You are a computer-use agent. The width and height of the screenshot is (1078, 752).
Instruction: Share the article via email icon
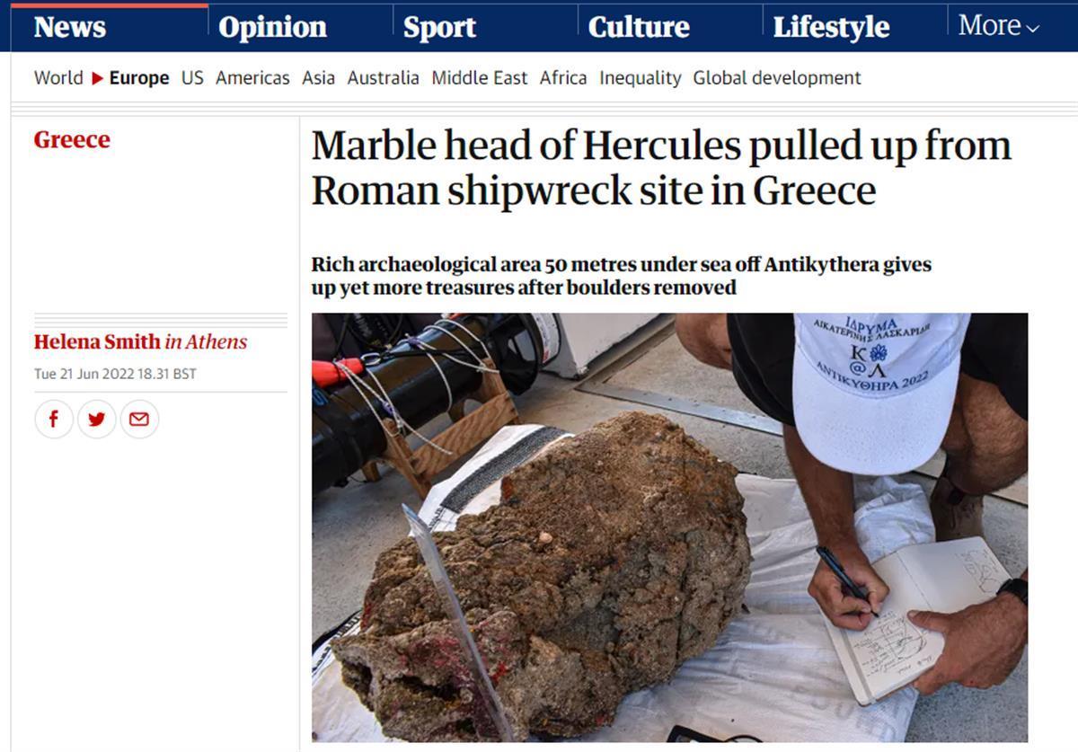coord(139,420)
